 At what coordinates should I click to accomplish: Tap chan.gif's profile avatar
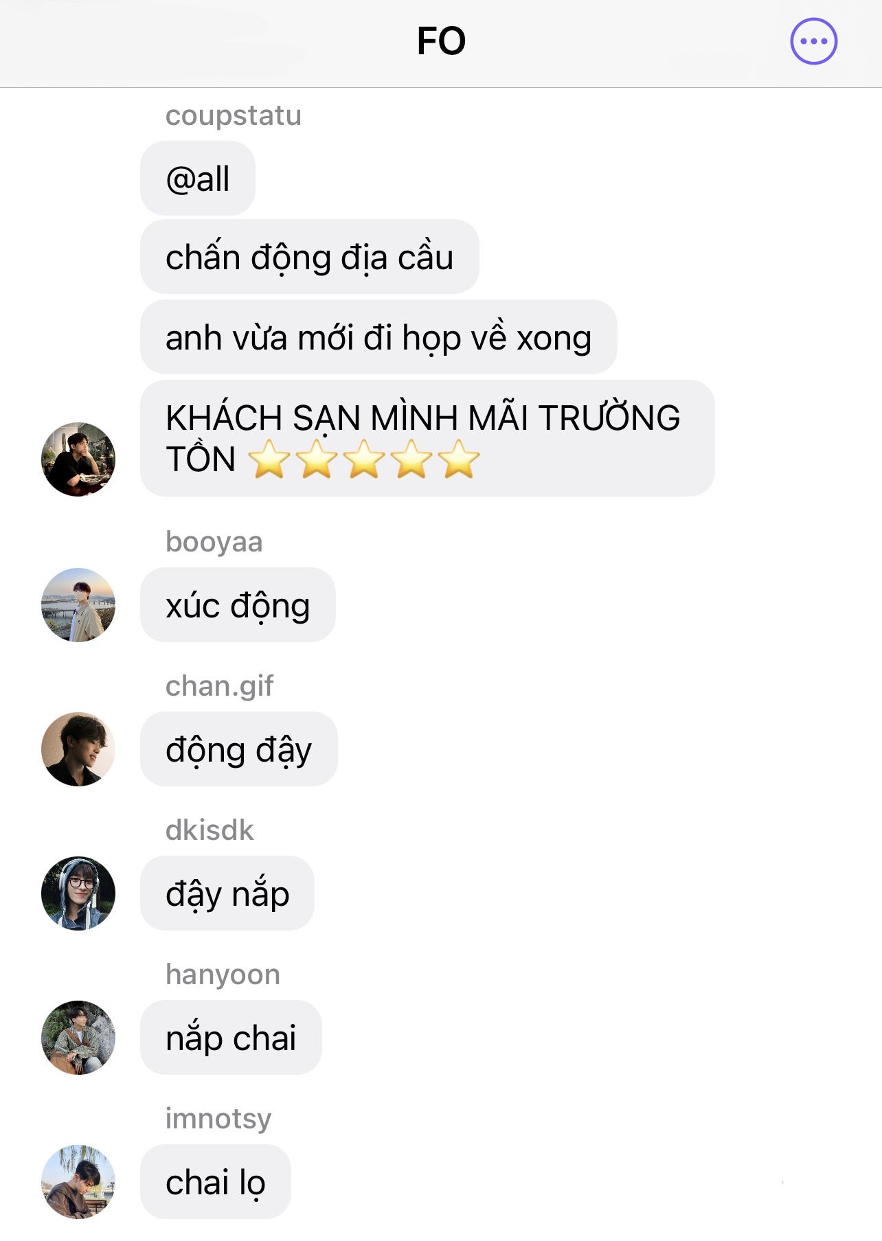pyautogui.click(x=78, y=749)
